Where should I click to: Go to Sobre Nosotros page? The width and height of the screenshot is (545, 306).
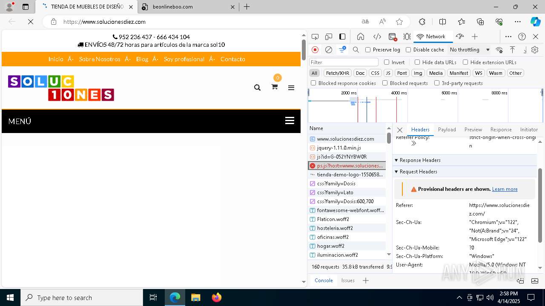tap(100, 59)
